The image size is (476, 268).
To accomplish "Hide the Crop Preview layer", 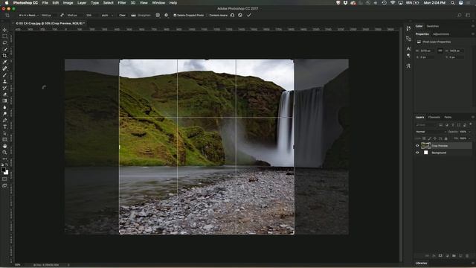I will (x=417, y=146).
